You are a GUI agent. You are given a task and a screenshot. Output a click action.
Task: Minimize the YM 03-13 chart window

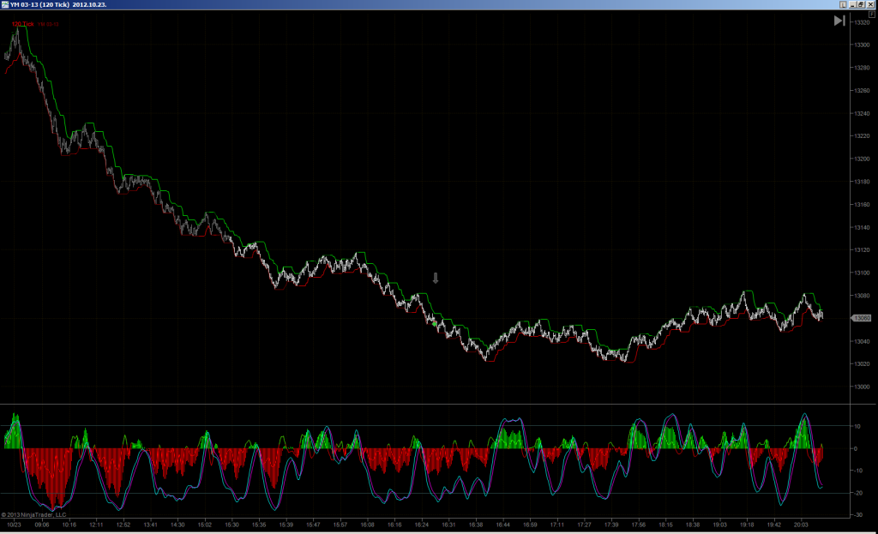853,4
